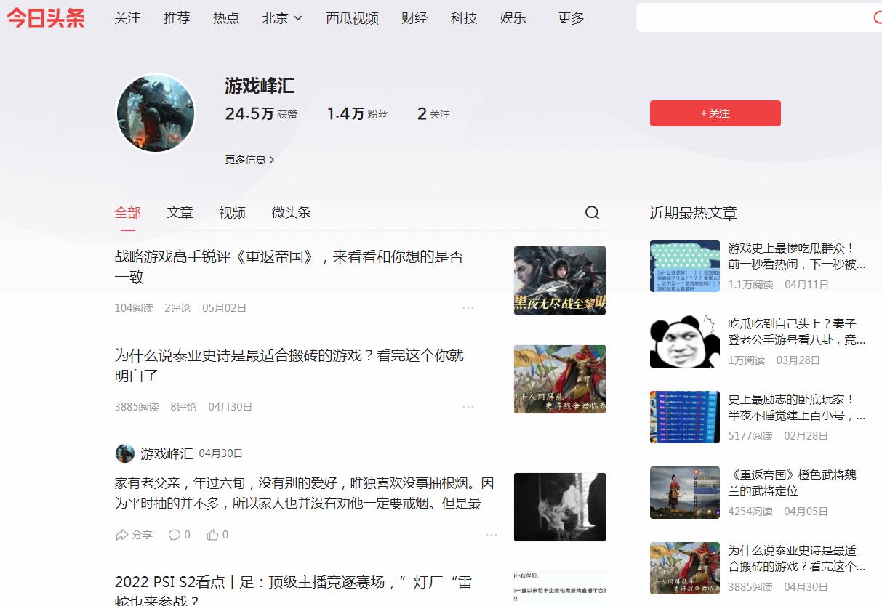The width and height of the screenshot is (882, 606).
Task: Click the smoke image on the 家有老父亲 post
Action: 560,507
